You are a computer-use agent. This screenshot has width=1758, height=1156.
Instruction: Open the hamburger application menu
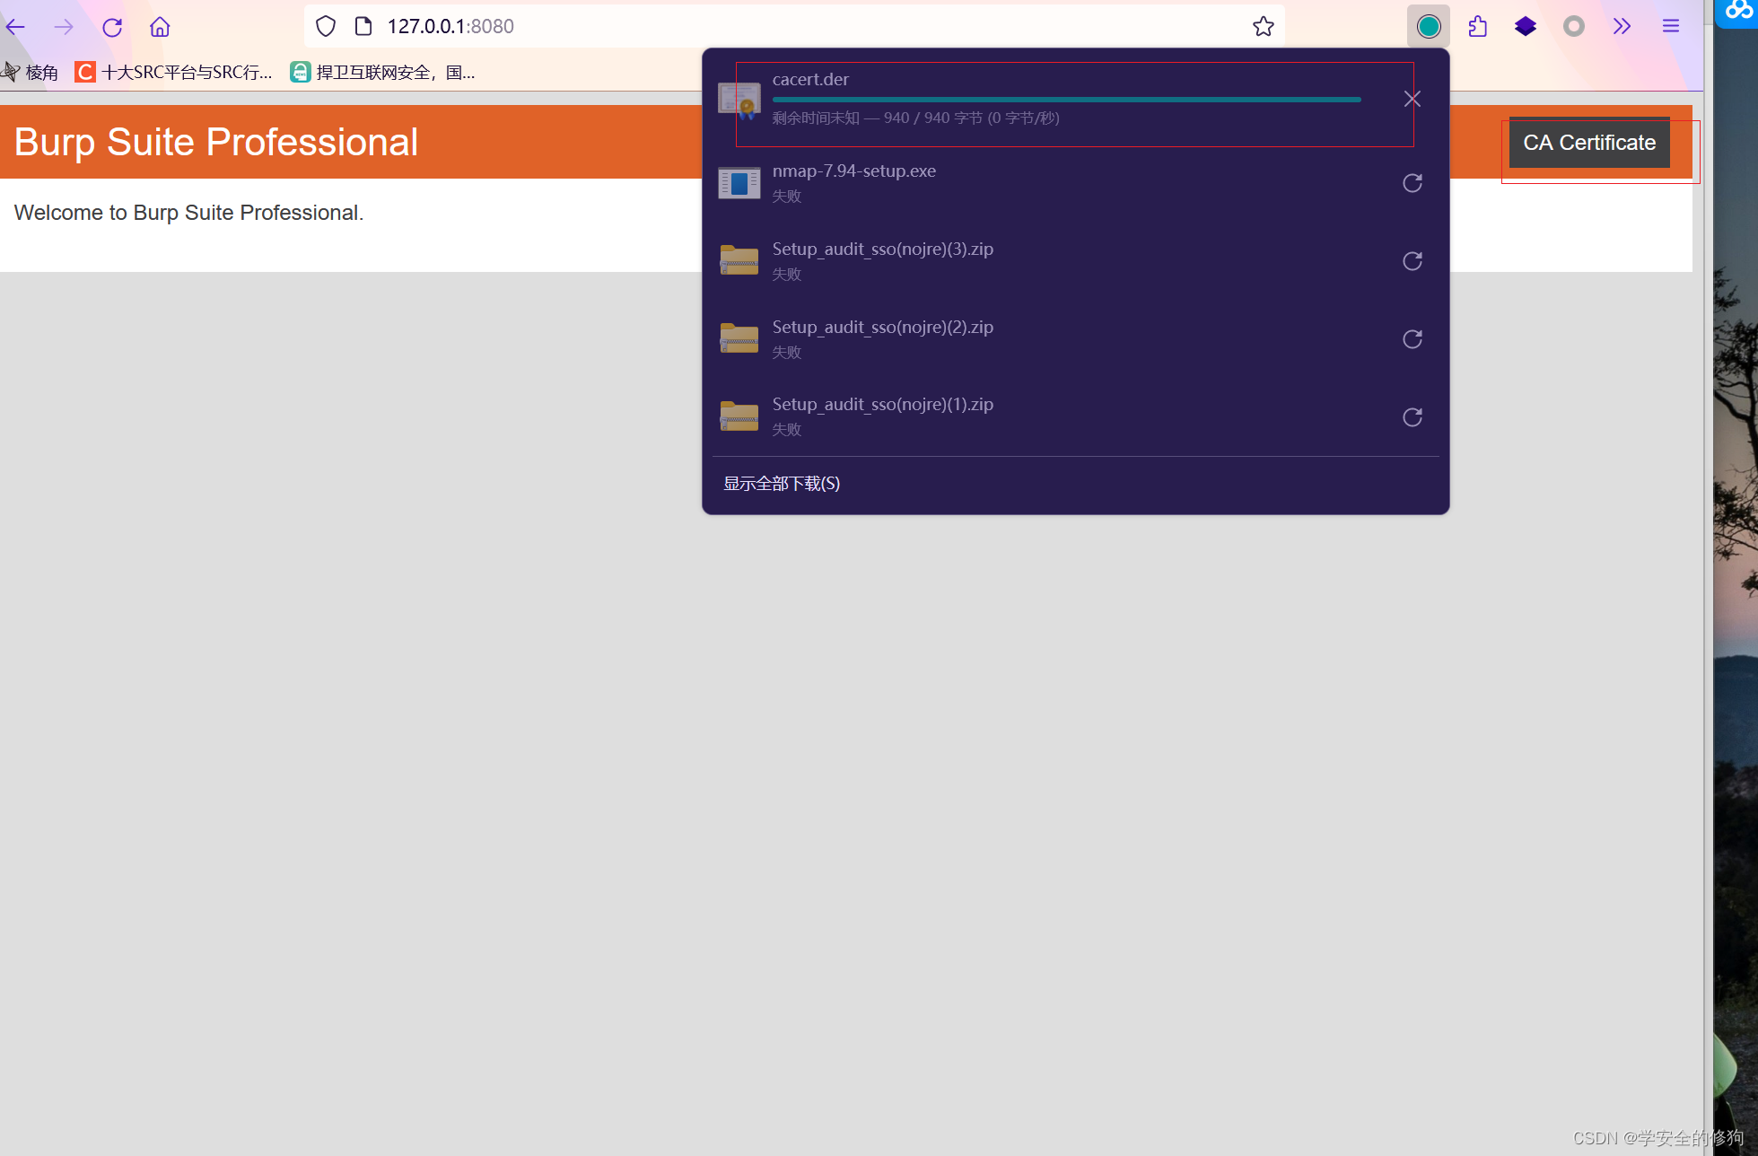coord(1670,27)
